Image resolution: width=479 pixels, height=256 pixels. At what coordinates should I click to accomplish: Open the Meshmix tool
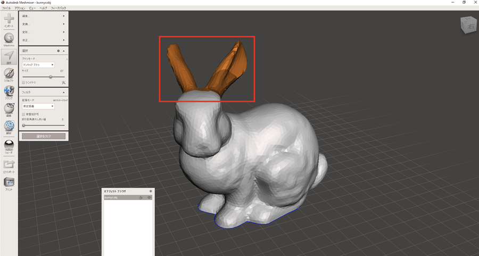[x=9, y=38]
